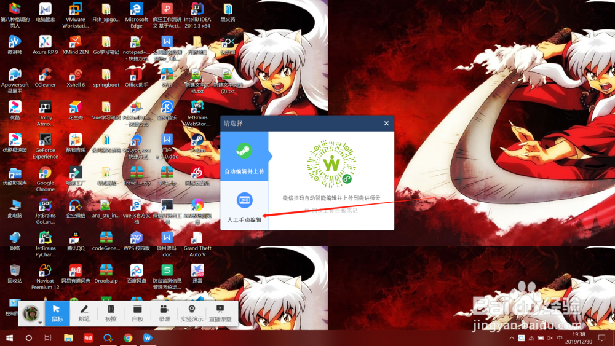Select the 粉笔 chalk tool

[x=84, y=313]
